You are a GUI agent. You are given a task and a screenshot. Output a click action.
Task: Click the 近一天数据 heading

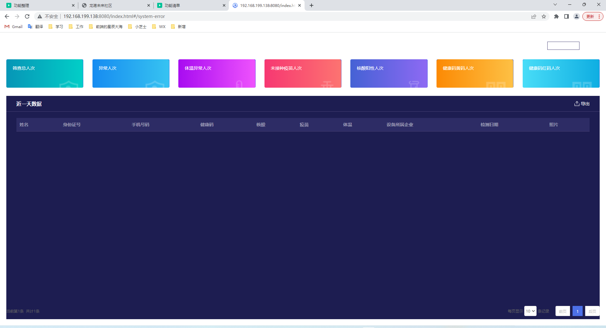point(29,104)
